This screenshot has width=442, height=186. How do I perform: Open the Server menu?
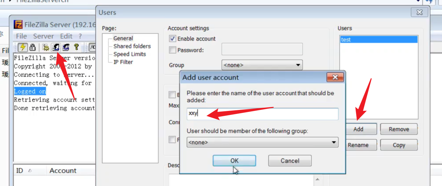(x=43, y=36)
